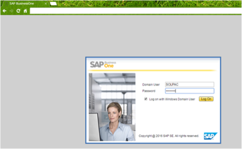Open a new browser tab
The image size is (242, 149).
[53, 4]
